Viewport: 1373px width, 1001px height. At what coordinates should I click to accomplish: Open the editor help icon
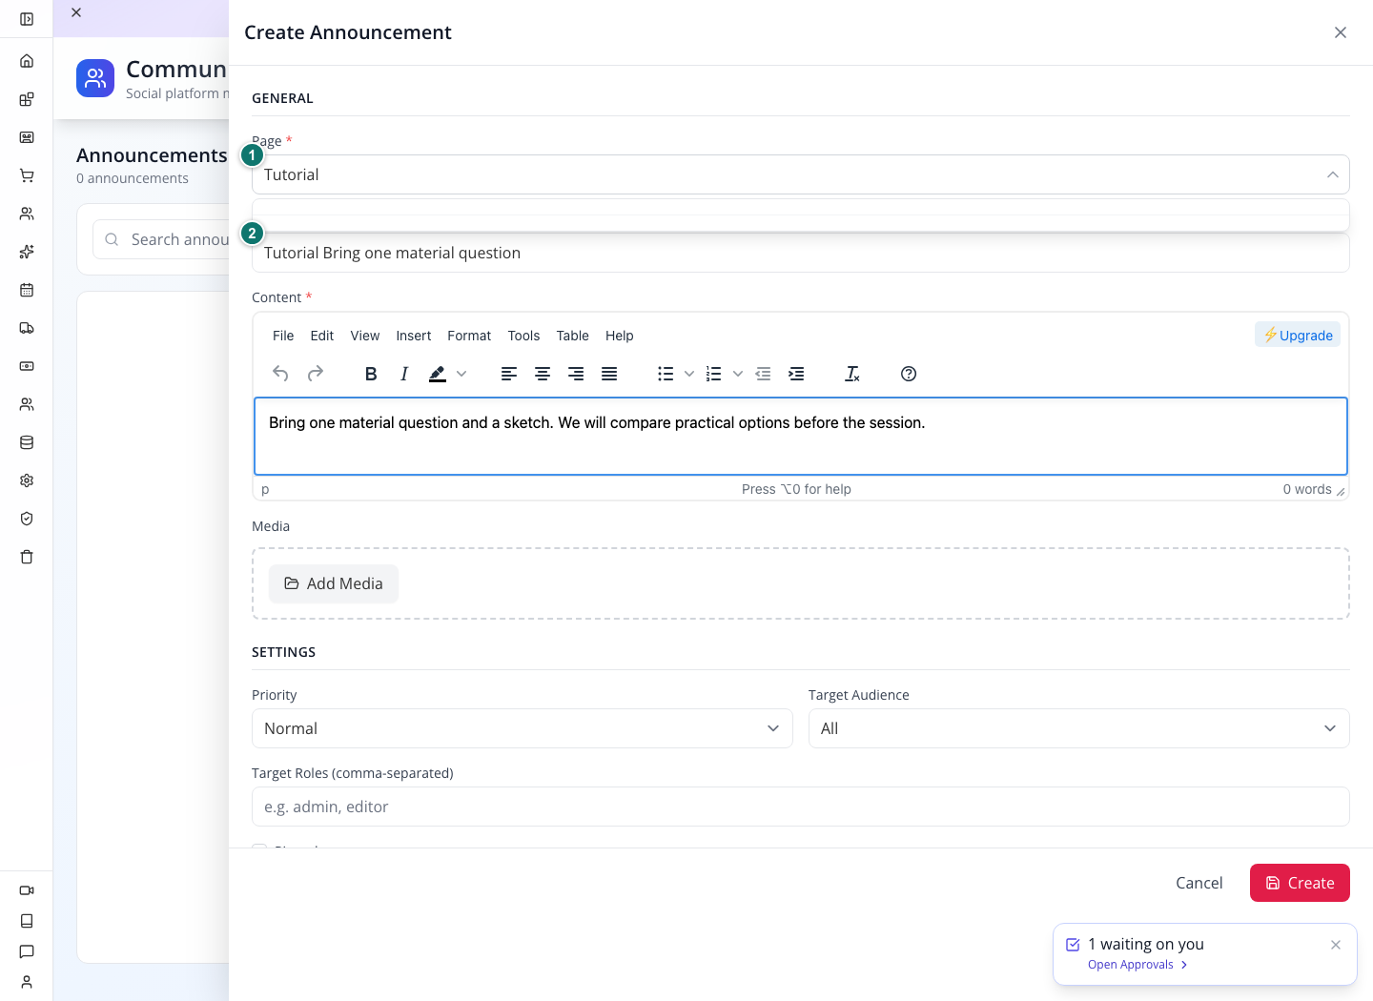coord(909,374)
